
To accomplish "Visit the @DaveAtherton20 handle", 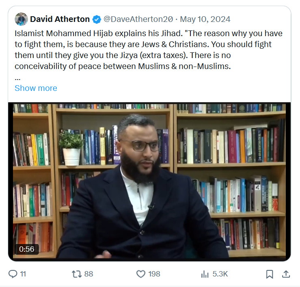I will click(138, 19).
